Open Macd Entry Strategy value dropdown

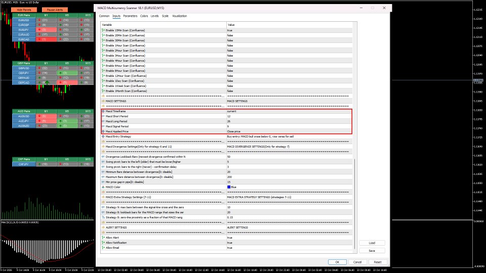tap(289, 136)
